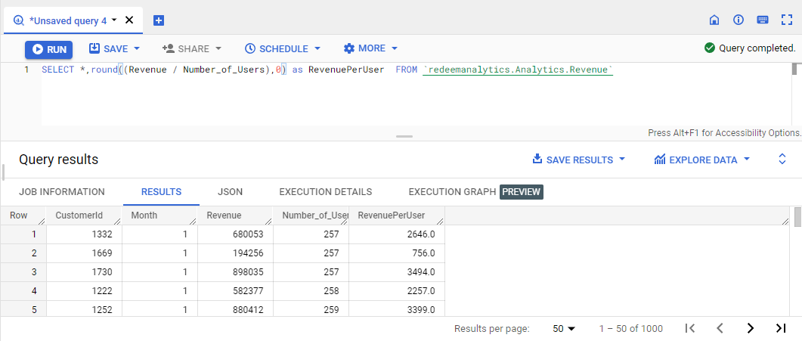
Task: Go to next page of results
Action: click(x=751, y=328)
